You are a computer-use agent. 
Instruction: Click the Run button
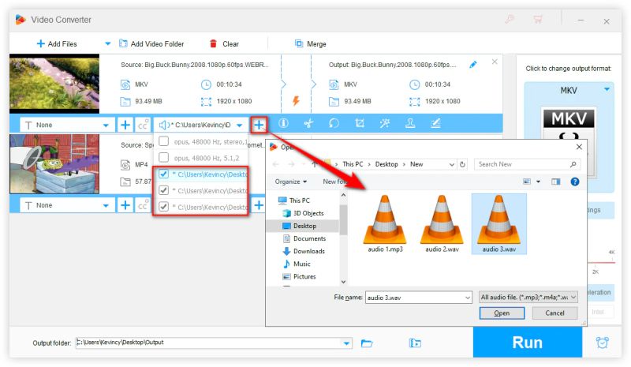pos(528,343)
